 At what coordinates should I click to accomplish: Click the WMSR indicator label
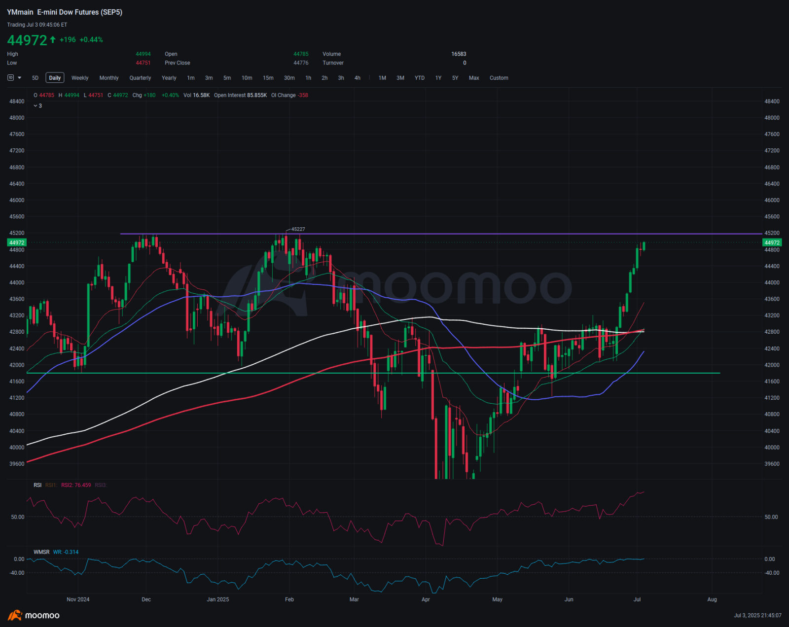point(41,552)
